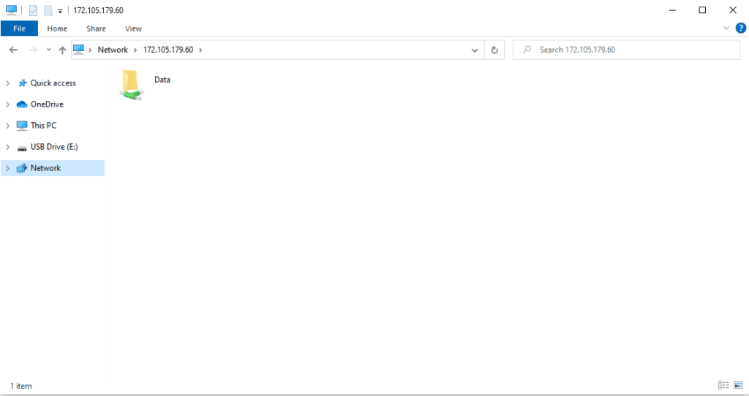Switch to the View ribbon tab
The height and width of the screenshot is (396, 749).
[x=133, y=28]
